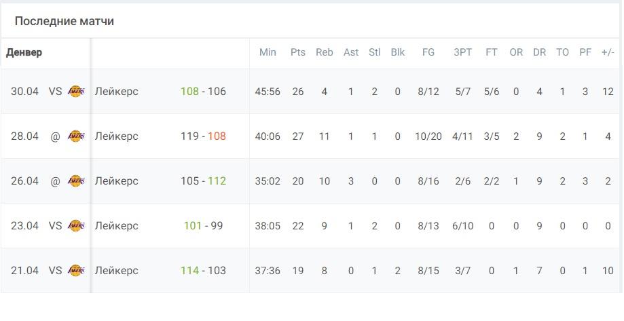Click the Min column header
The height and width of the screenshot is (321, 624).
coord(268,52)
